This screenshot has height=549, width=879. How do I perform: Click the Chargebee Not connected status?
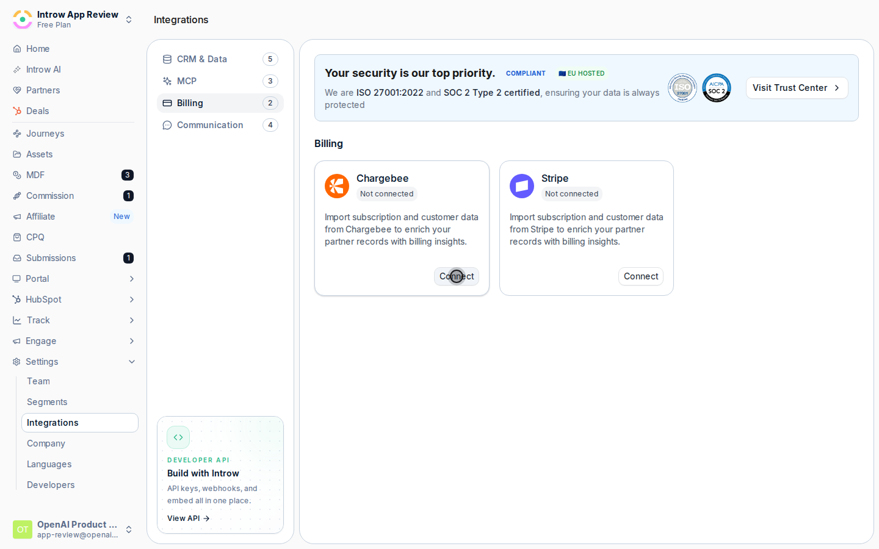tap(387, 194)
